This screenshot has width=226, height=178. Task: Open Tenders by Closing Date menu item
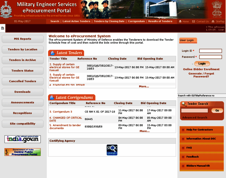tap(109, 21)
